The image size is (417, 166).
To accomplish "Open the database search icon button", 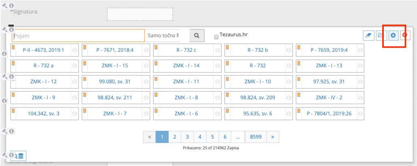I will pos(18,156).
